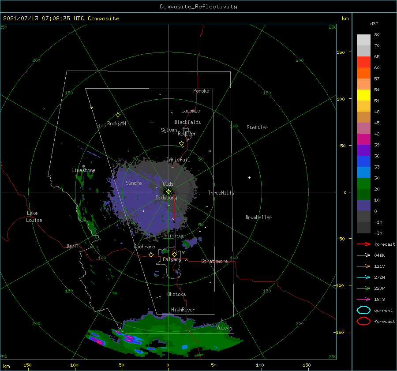Click the green 22JP arrow icon
This screenshot has height=371, width=397.
coord(363,288)
